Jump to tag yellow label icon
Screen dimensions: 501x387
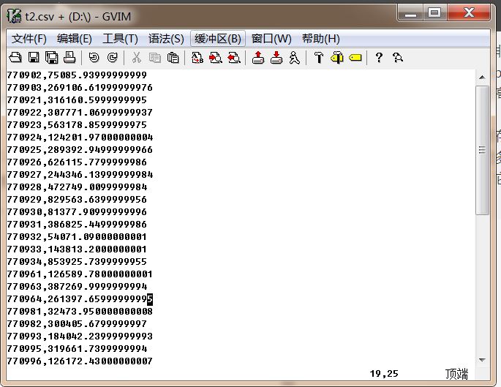tap(355, 58)
